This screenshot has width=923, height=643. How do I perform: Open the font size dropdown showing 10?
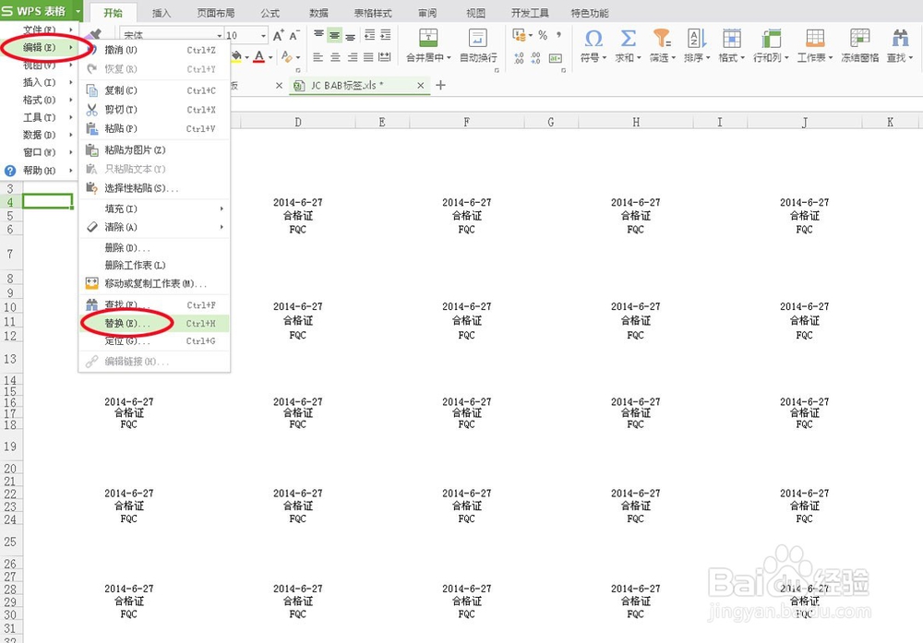(263, 35)
